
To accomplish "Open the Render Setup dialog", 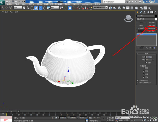I will point(141,8).
